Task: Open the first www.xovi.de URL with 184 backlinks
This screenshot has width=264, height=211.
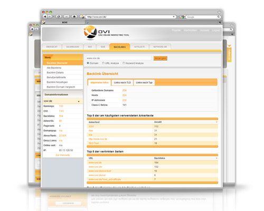Action: pos(95,162)
